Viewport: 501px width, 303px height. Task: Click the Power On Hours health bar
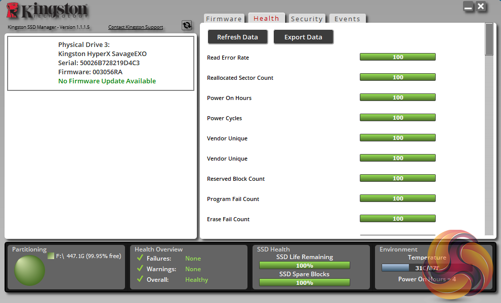397,97
